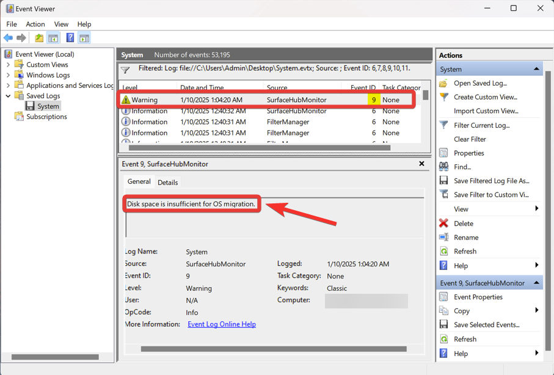Collapse the Saved Logs tree node
The image size is (554, 375).
(8, 96)
